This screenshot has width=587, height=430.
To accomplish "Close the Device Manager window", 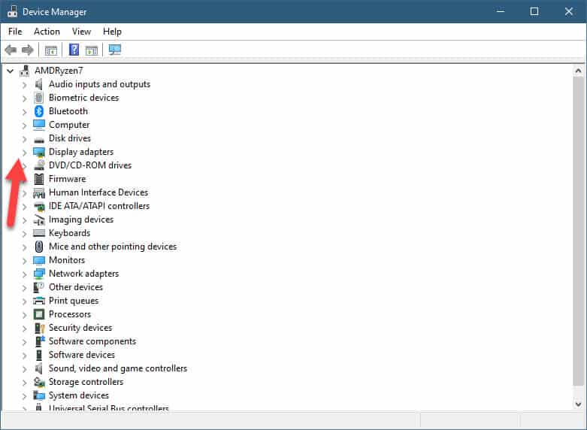I will point(569,11).
